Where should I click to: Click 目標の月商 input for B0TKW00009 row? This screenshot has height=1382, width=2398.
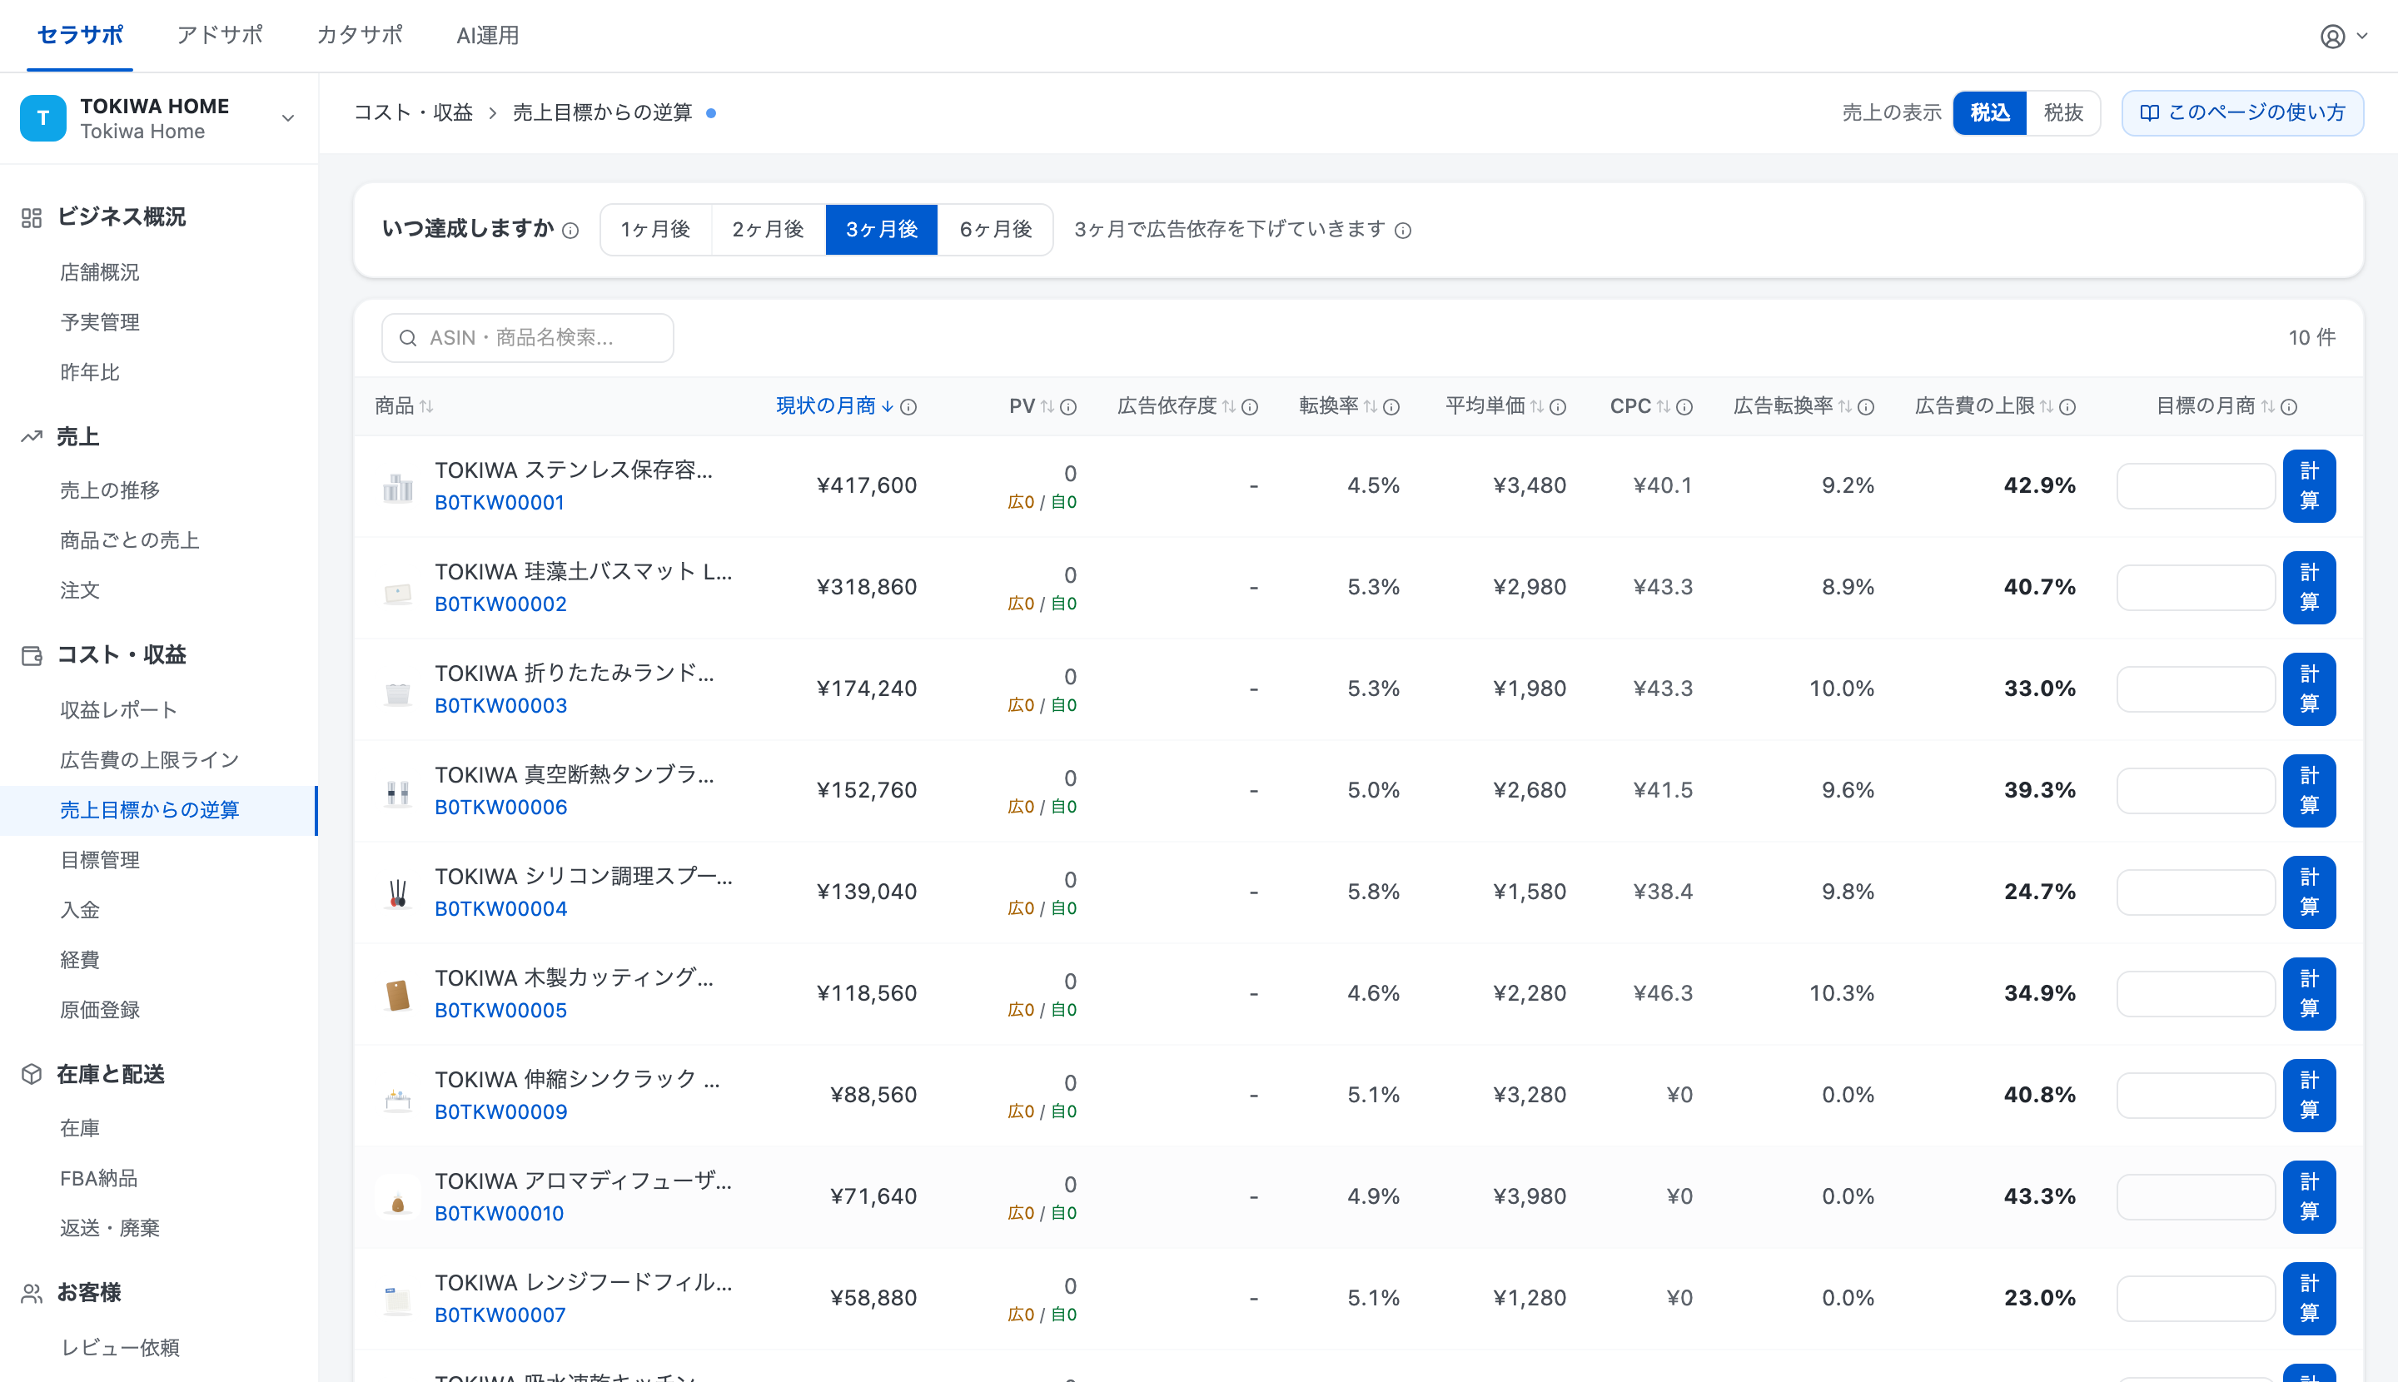point(2196,1096)
